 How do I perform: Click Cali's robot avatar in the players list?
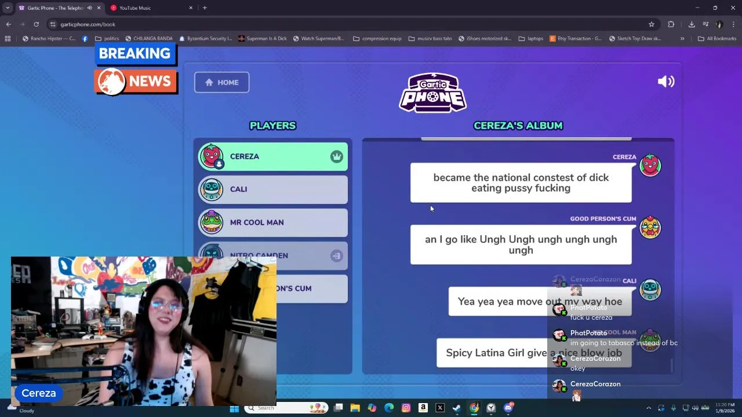tap(212, 189)
